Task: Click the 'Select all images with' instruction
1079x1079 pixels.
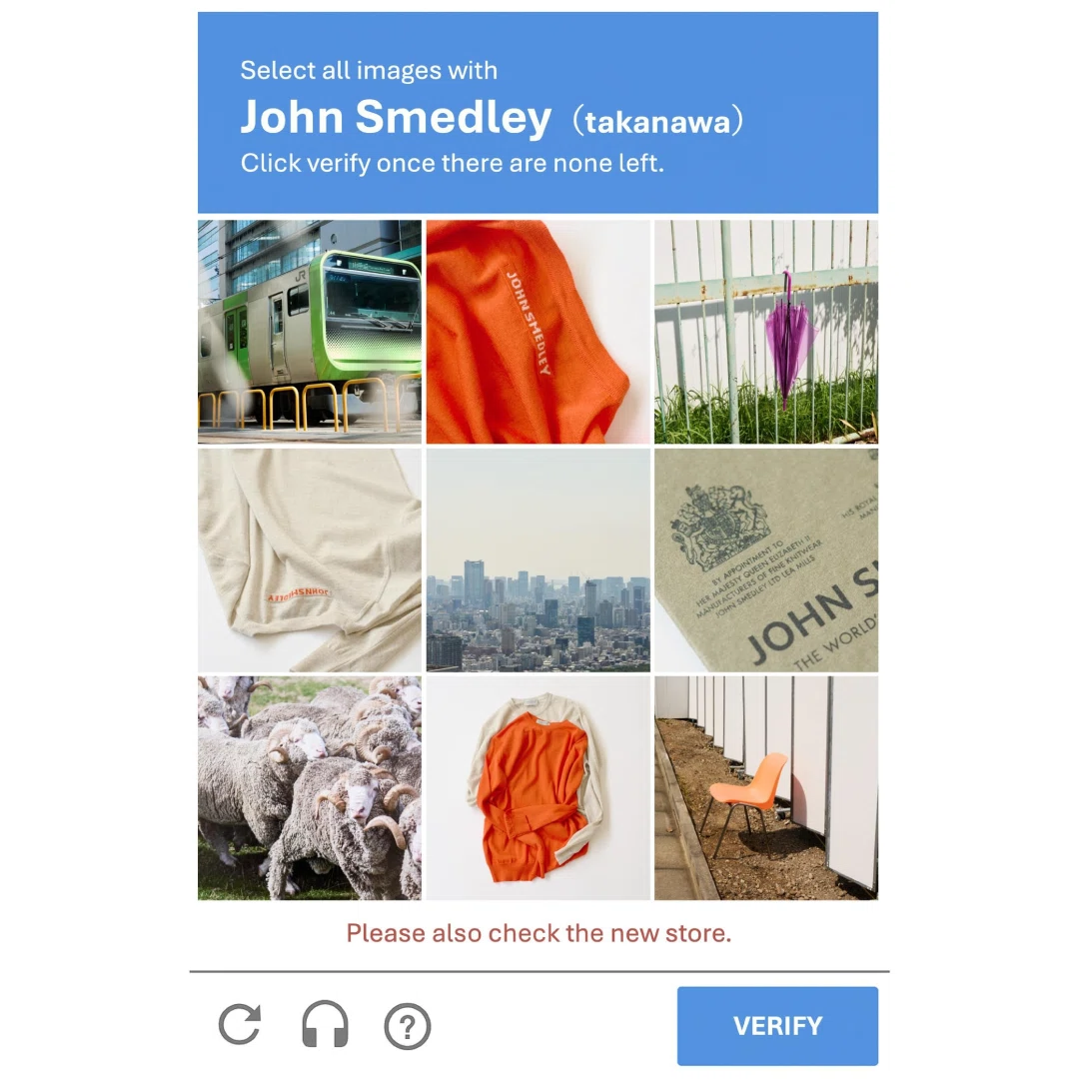Action: pos(369,70)
